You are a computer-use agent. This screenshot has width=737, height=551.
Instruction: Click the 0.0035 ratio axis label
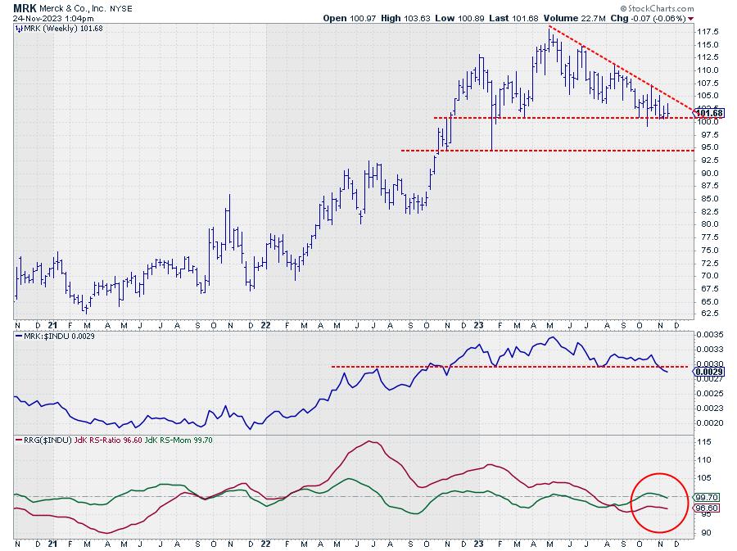click(710, 335)
